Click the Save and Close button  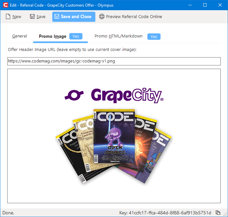[74, 17]
